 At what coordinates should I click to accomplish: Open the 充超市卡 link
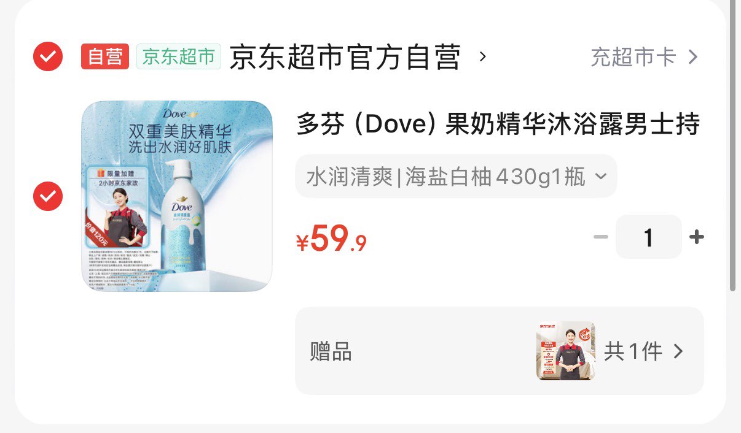633,57
